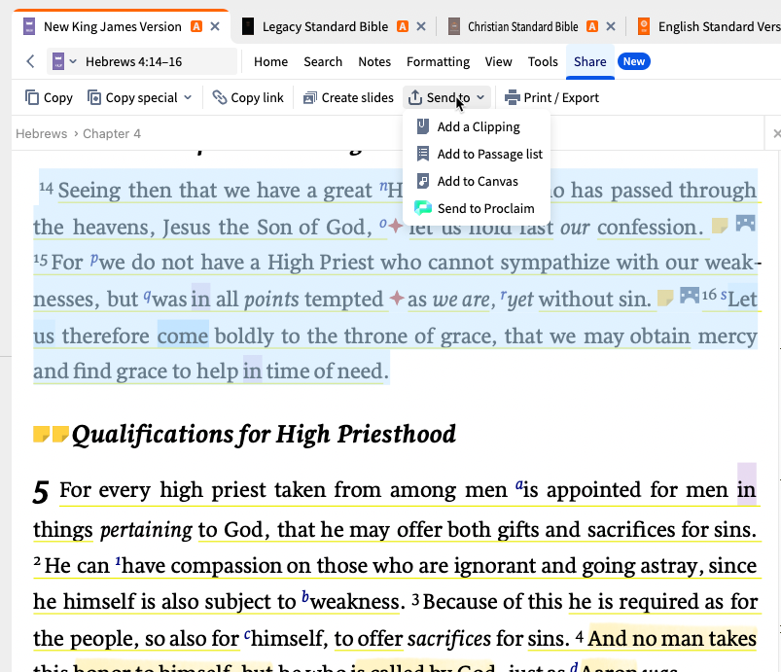Click the book icon on Legacy Standard Bible tab

coord(248,26)
